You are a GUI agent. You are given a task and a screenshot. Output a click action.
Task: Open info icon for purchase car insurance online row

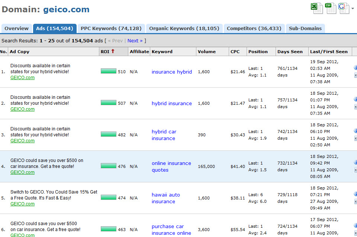(x=356, y=225)
